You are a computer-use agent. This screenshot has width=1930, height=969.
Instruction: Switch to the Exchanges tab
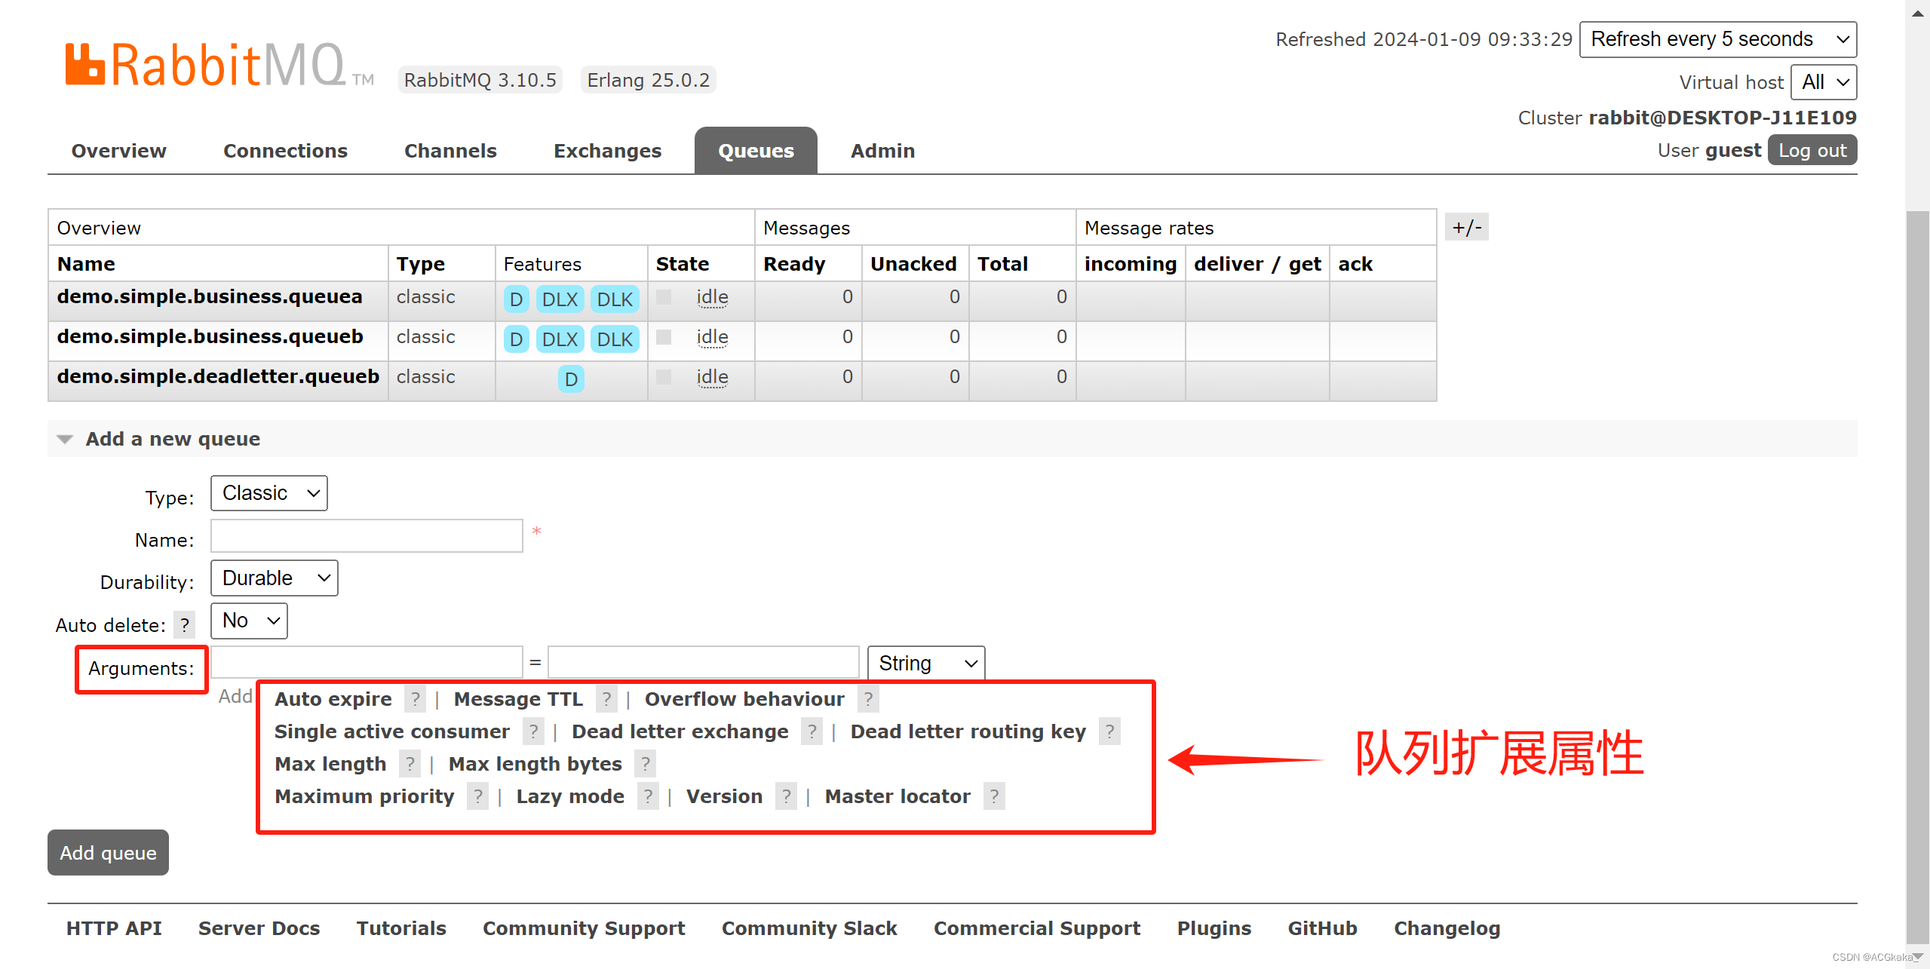pyautogui.click(x=608, y=150)
